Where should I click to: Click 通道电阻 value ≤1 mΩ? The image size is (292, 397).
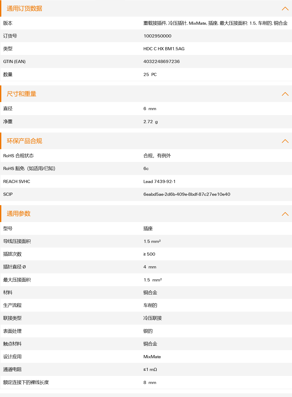coord(150,369)
